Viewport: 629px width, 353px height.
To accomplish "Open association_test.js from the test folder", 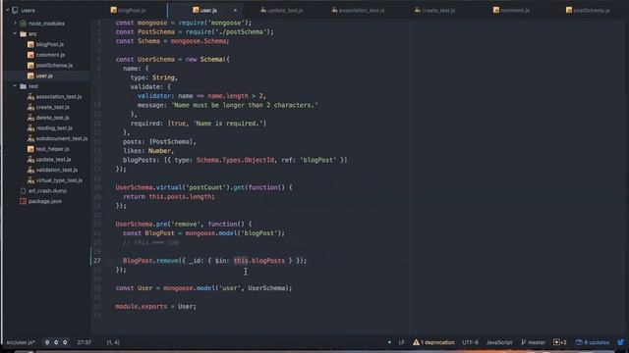I will [x=59, y=96].
